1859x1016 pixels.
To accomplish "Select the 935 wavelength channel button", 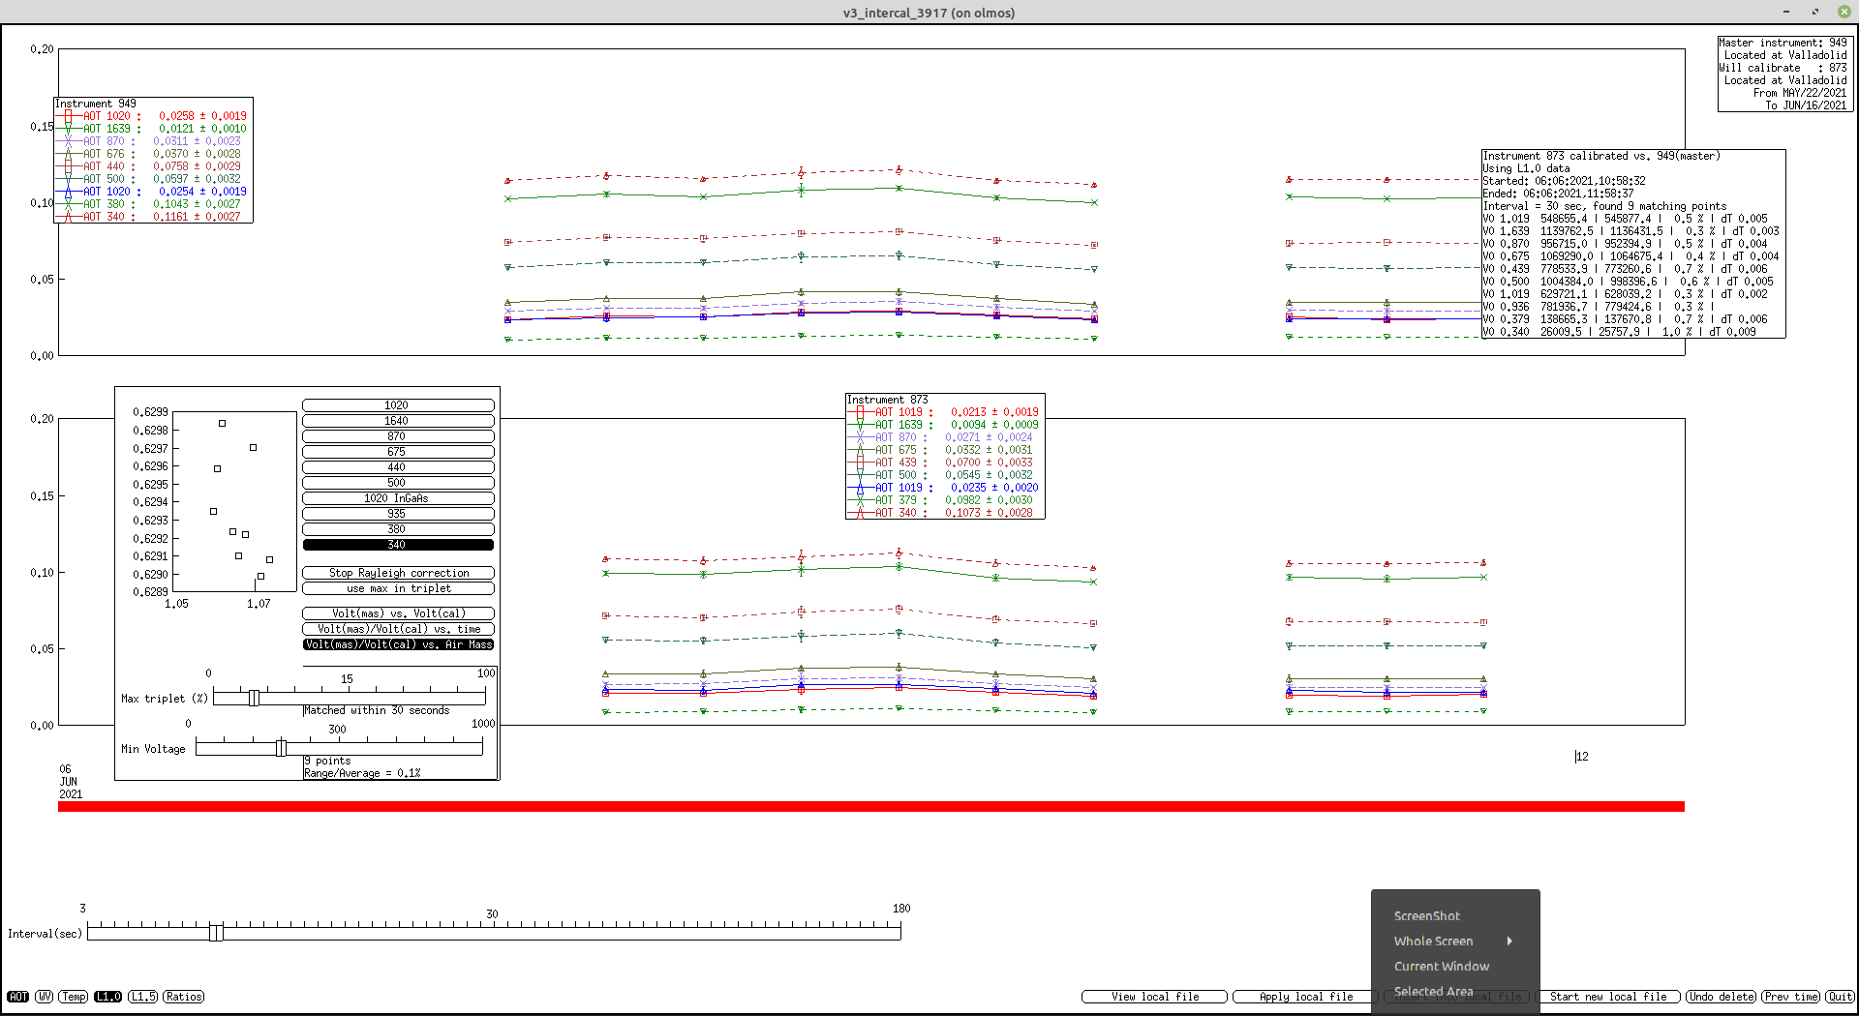I will tap(398, 514).
